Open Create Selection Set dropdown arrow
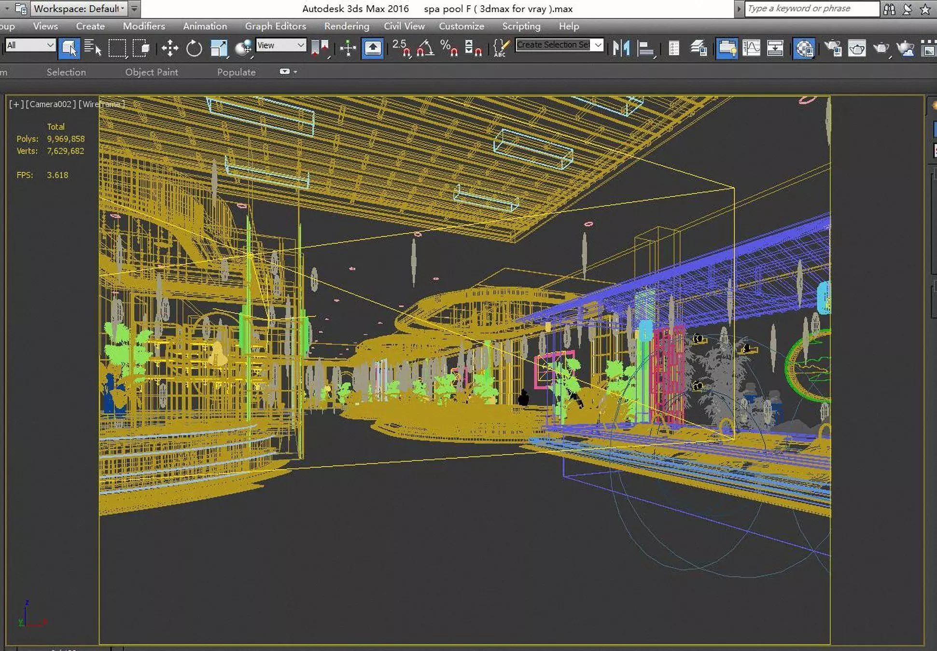Image resolution: width=937 pixels, height=651 pixels. click(x=598, y=45)
